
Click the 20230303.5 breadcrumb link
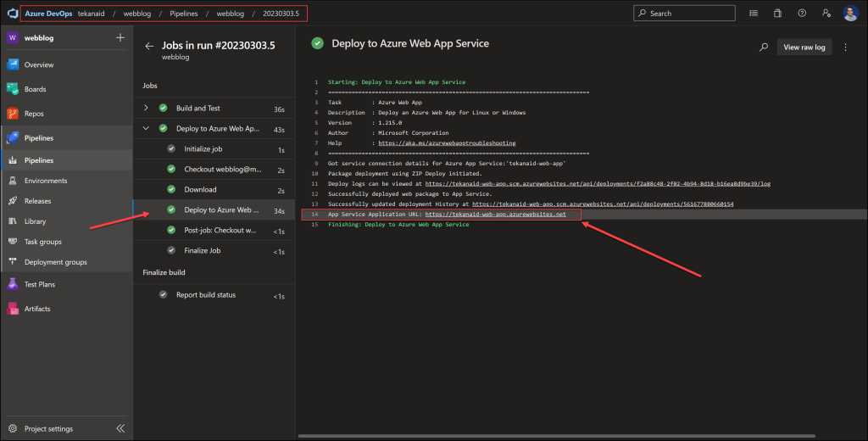click(281, 14)
